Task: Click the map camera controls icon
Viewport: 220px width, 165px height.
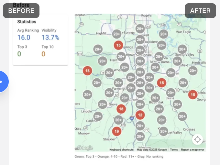Action: pos(197,139)
